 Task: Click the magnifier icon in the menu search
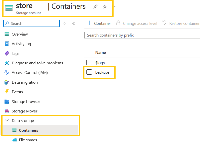(7, 23)
